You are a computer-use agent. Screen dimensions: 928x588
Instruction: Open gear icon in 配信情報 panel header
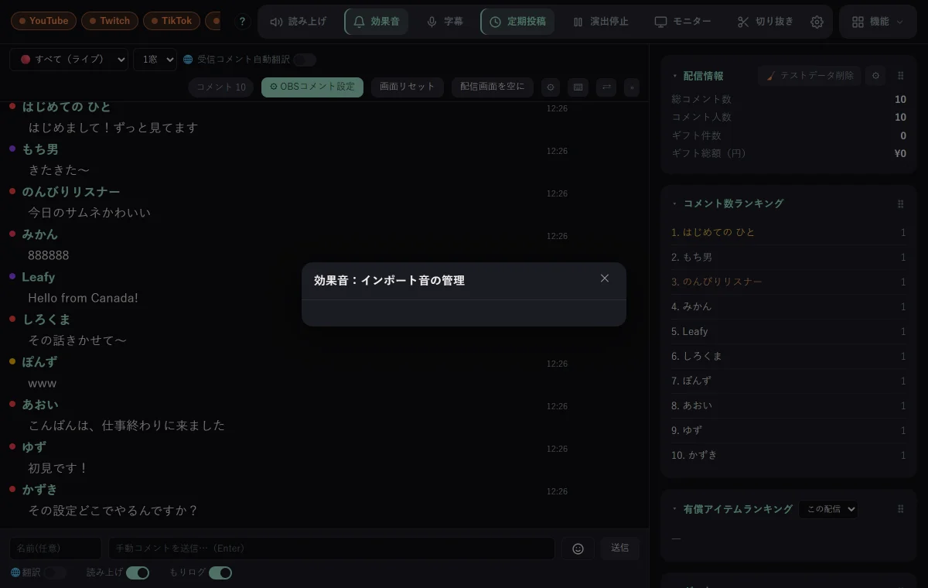(x=875, y=76)
